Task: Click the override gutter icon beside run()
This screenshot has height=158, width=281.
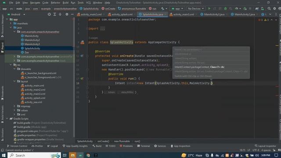Action: 82,79
